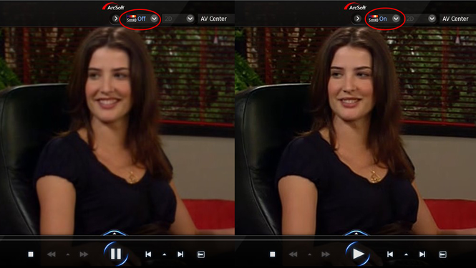This screenshot has height=268, width=476.
Task: Open AV Center in left player
Action: tap(213, 19)
